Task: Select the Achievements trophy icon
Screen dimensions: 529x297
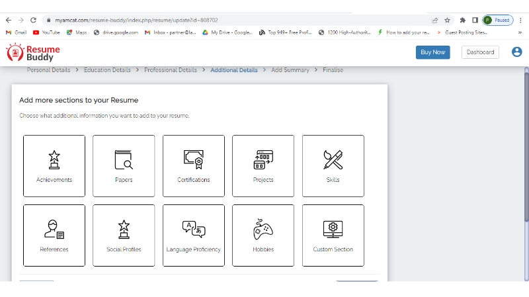Action: [54, 159]
